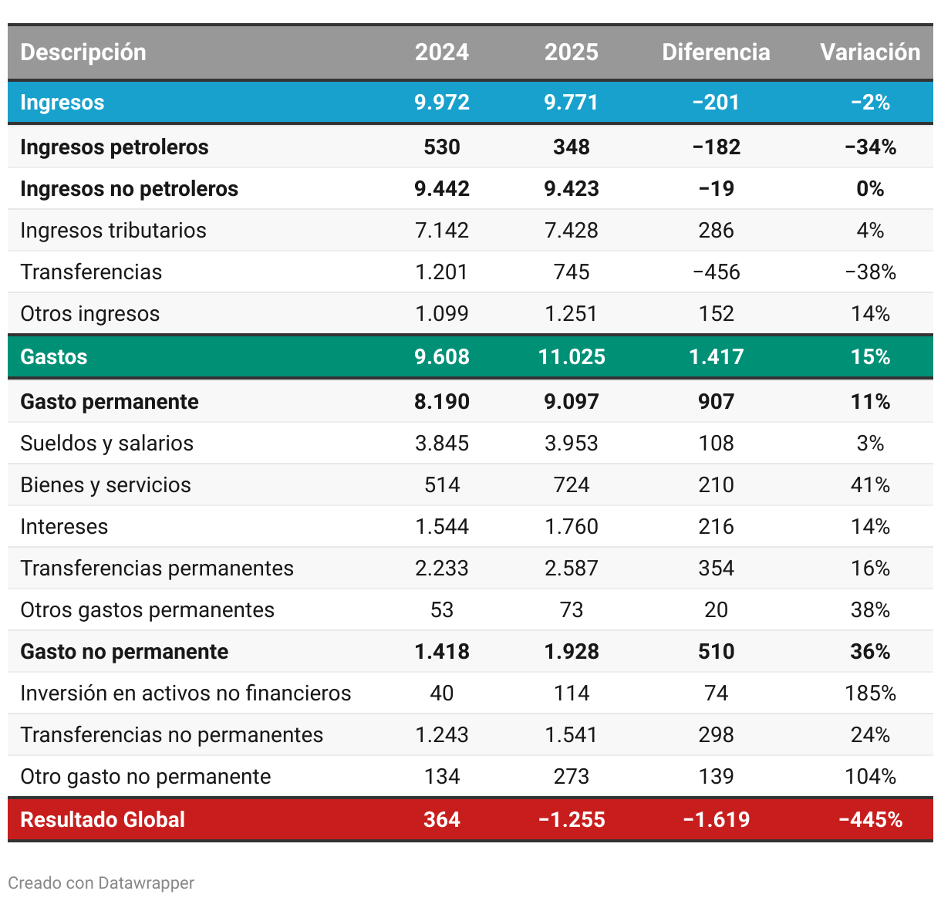
Task: Click the Inversión en activos no financieros label
Action: [x=185, y=693]
